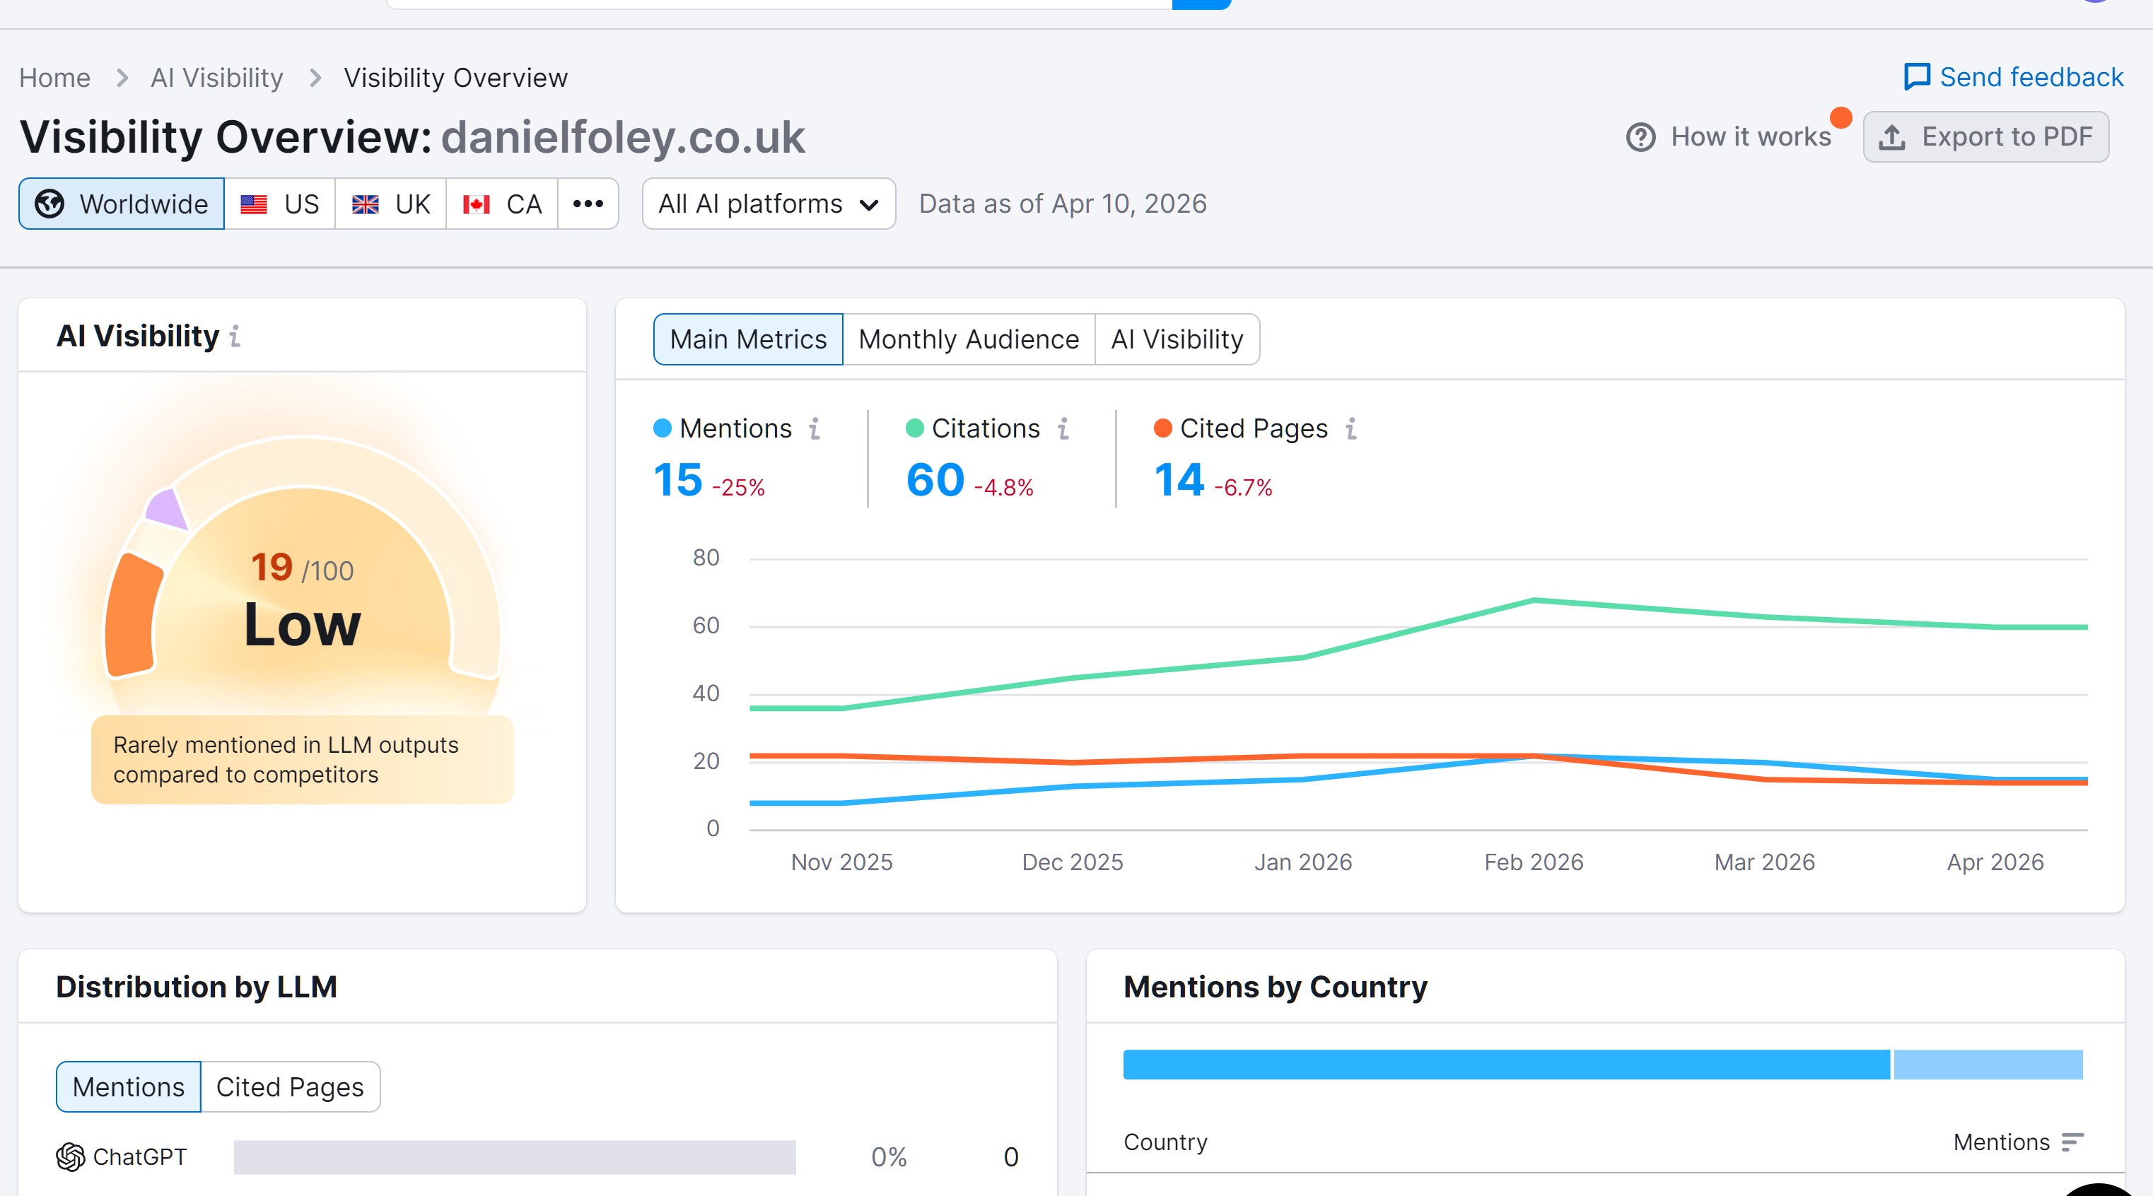Switch to Cited Pages in the Distribution by LLM card
This screenshot has height=1196, width=2153.
pyautogui.click(x=289, y=1086)
